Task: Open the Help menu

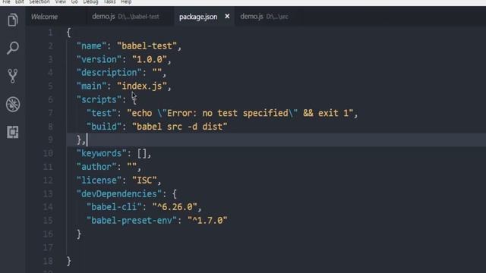Action: tap(126, 2)
